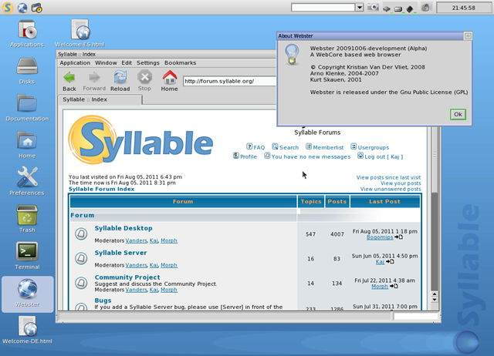The height and width of the screenshot is (356, 494).
Task: Open the Community Project forum
Action: click(x=127, y=277)
